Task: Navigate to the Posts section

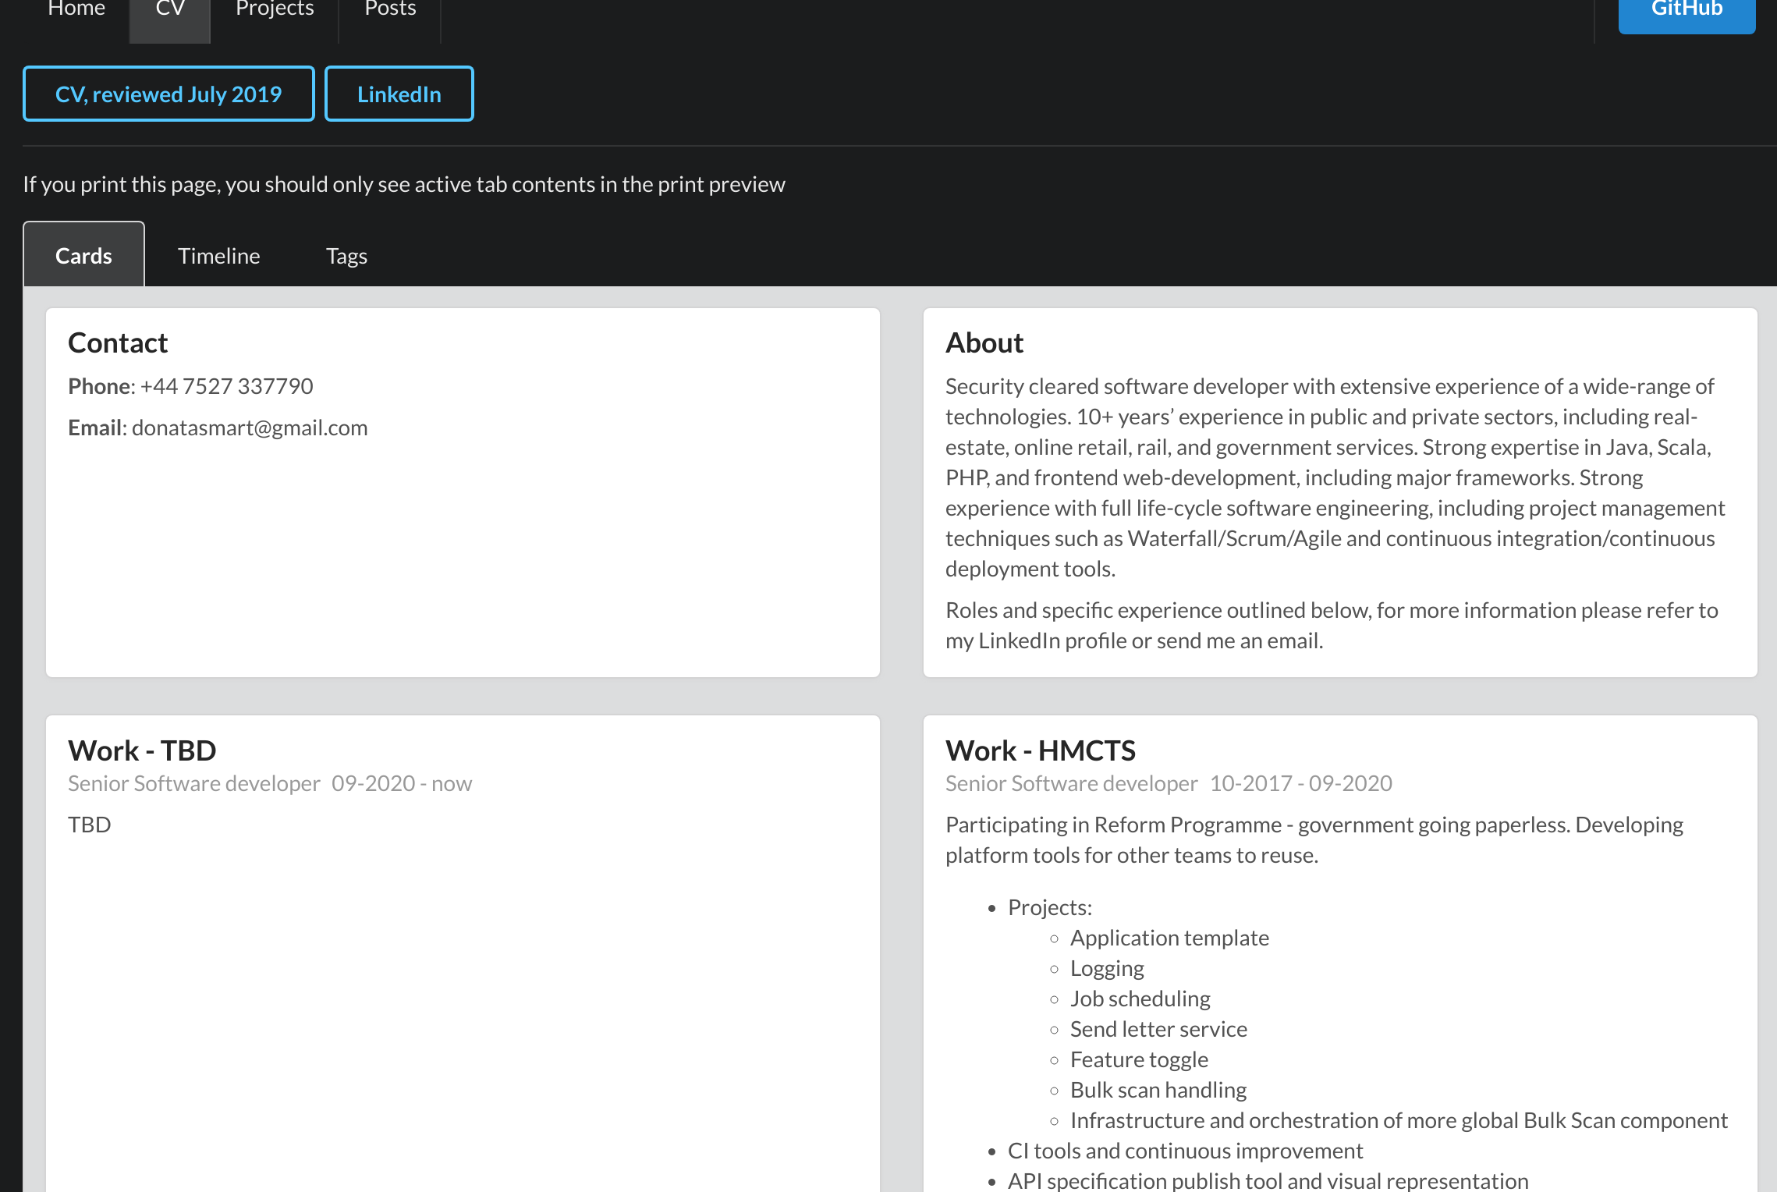Action: click(390, 9)
